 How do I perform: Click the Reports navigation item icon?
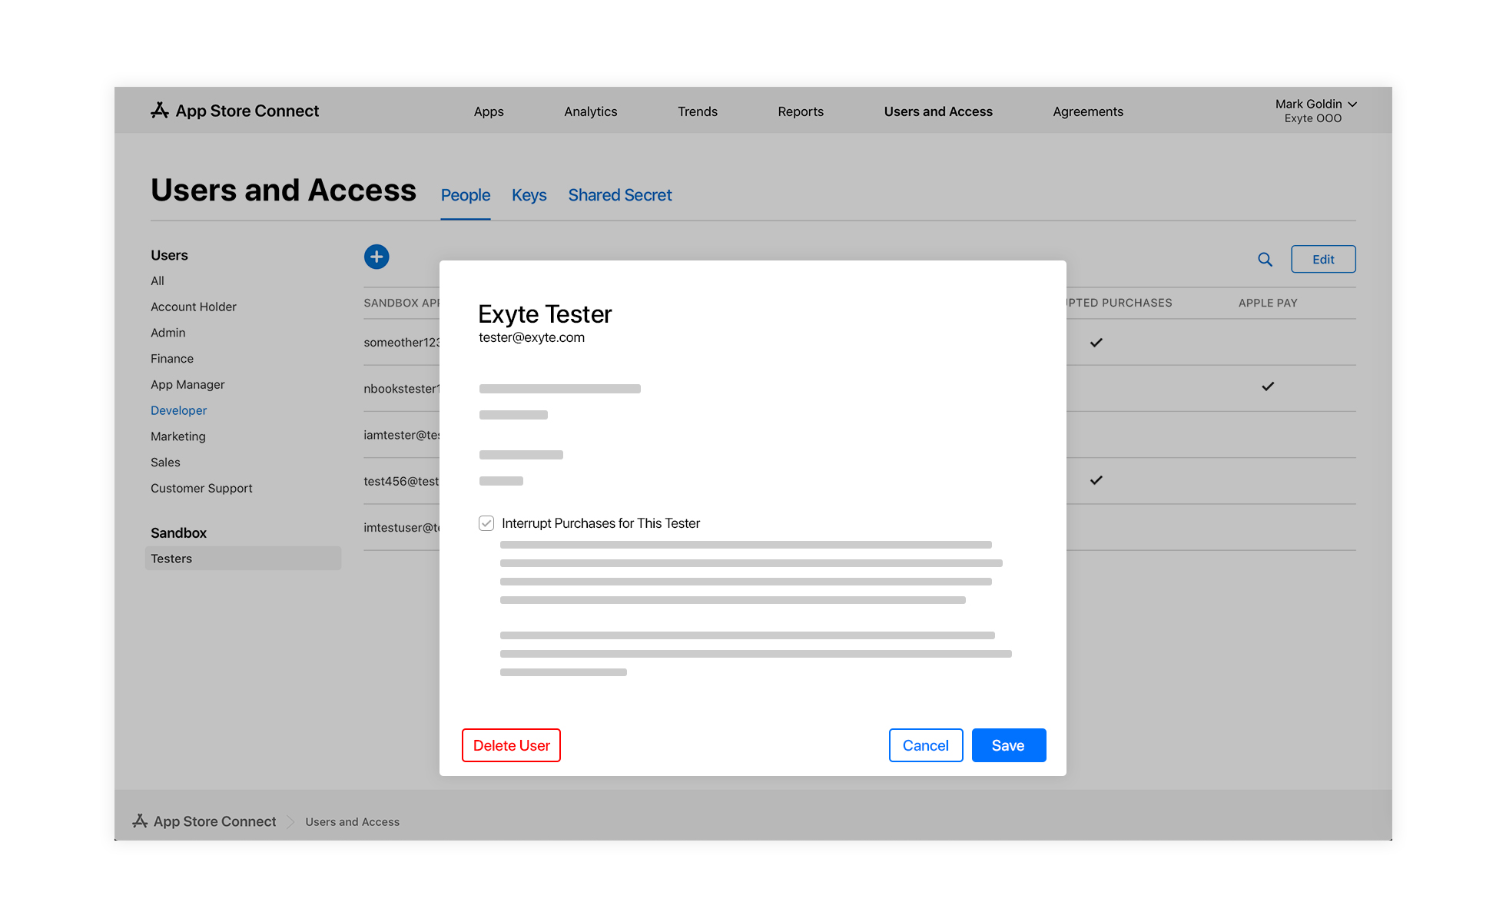[801, 111]
